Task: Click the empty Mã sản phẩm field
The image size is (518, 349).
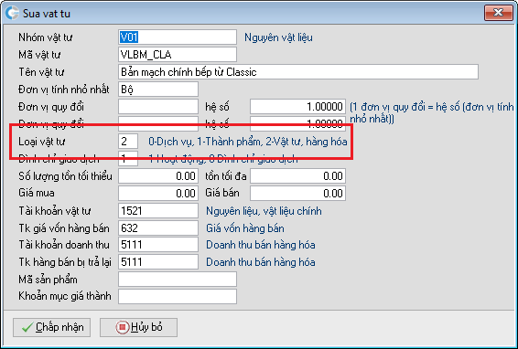Action: click(178, 280)
